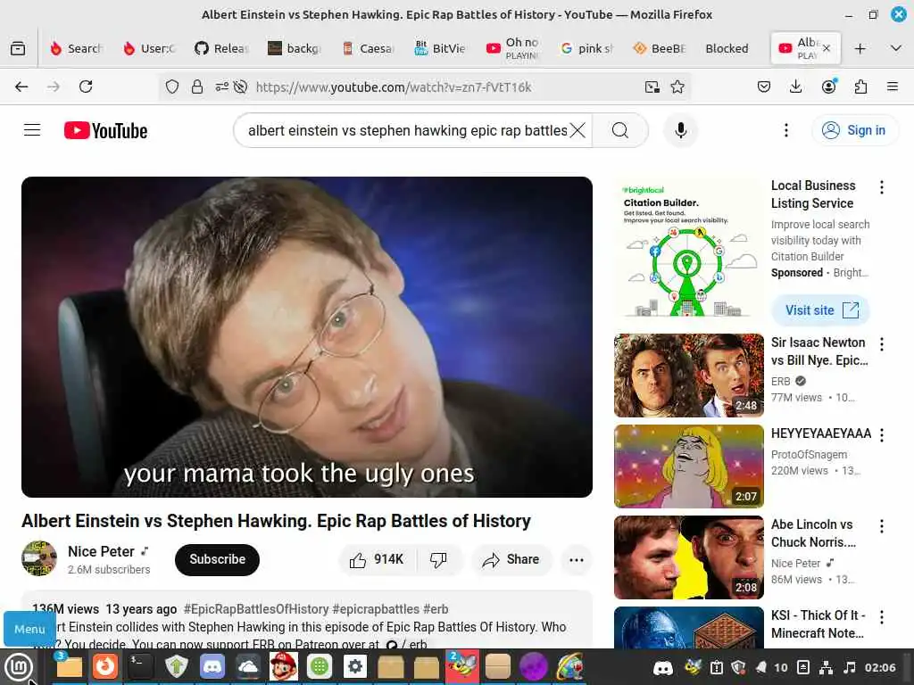Sign in to YouTube
Viewport: 914px width, 685px height.
tap(854, 130)
